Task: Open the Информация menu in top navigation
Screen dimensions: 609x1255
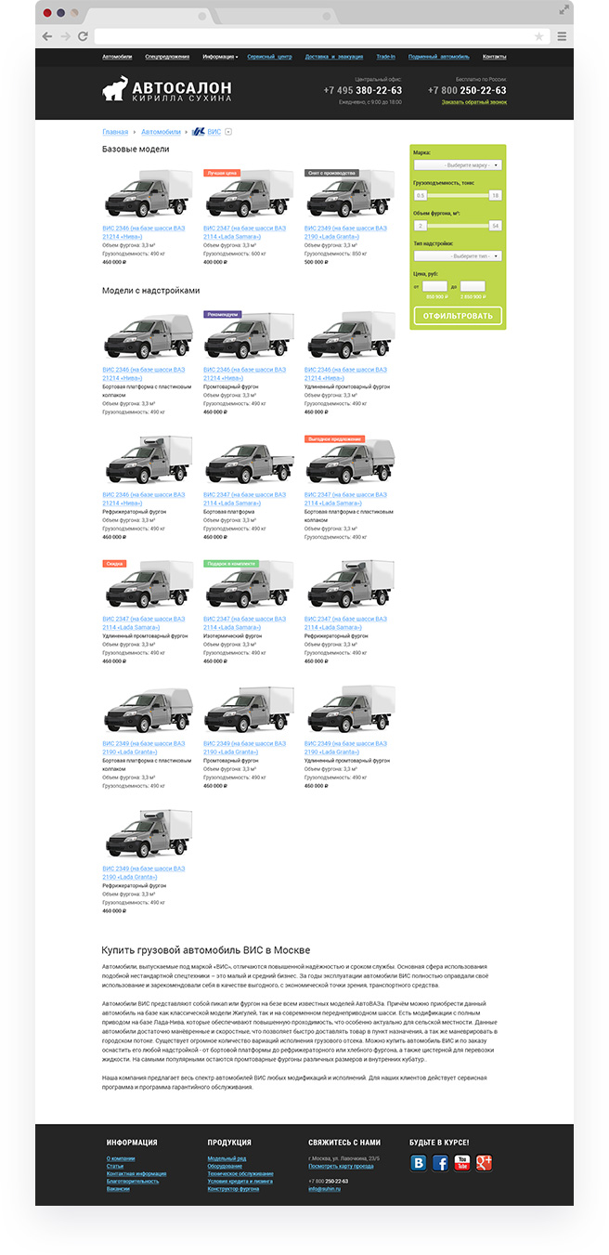Action: point(220,57)
